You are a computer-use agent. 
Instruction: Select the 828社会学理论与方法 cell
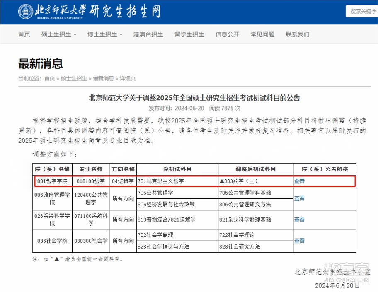(177, 246)
